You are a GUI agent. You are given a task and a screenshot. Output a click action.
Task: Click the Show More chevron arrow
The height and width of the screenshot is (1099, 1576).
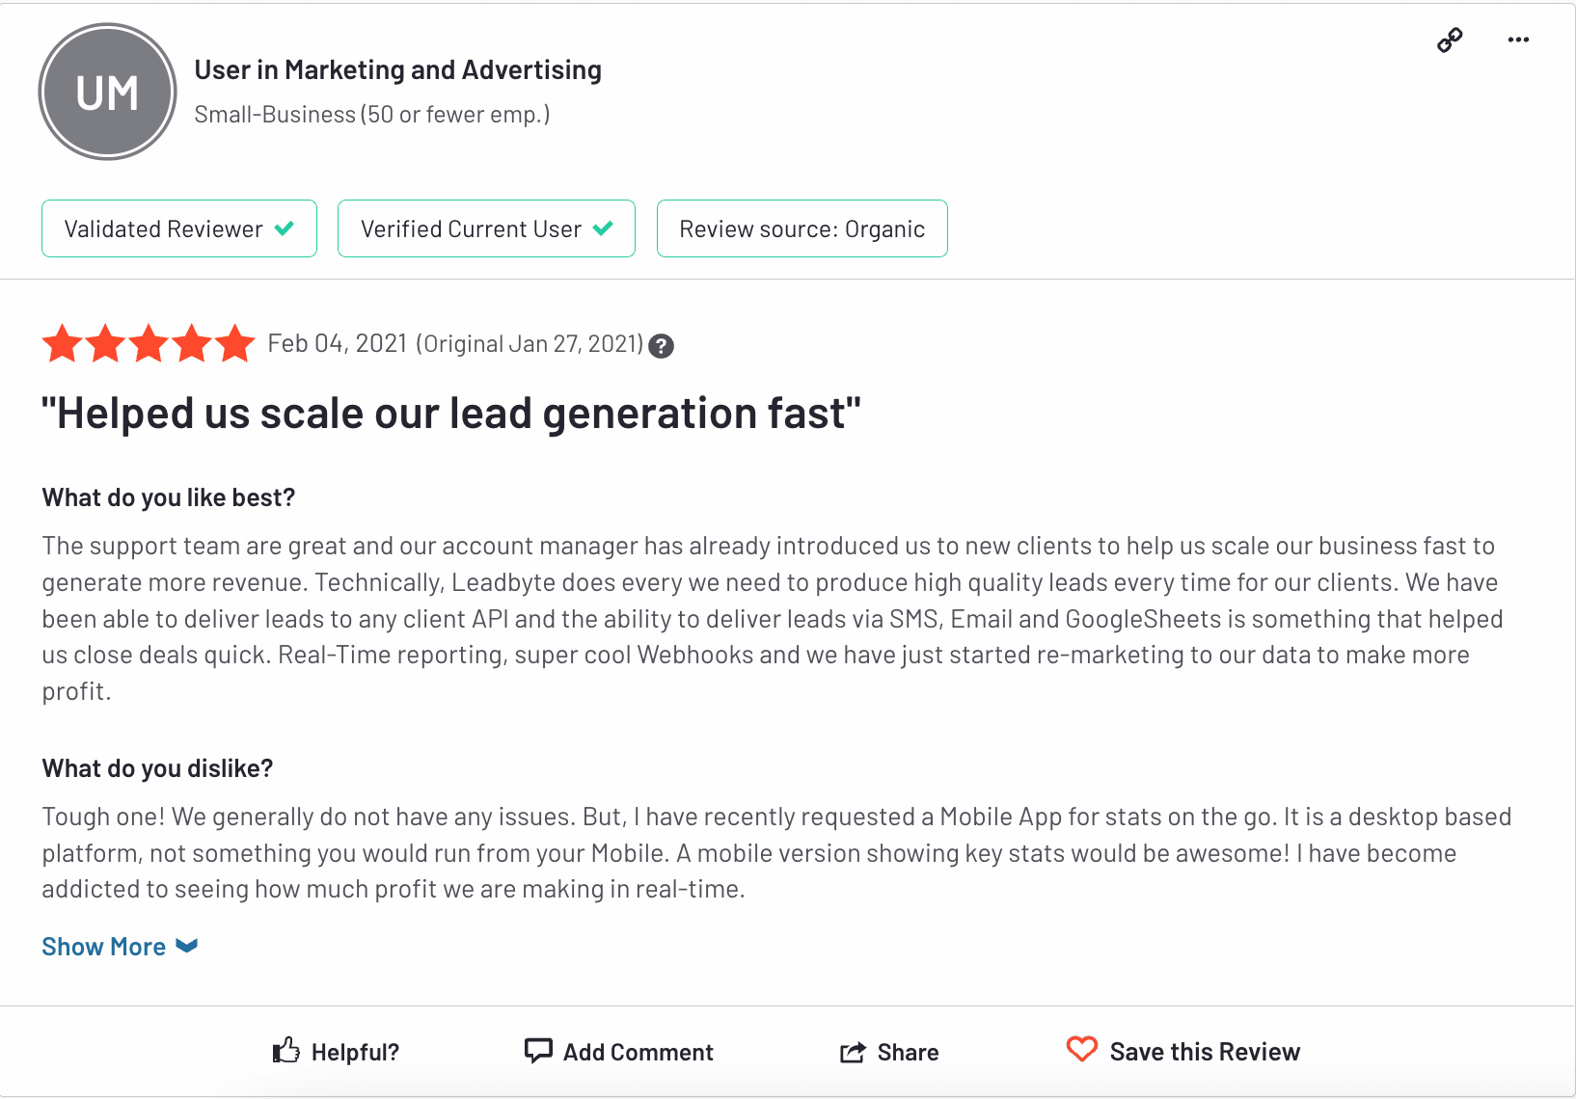point(187,946)
